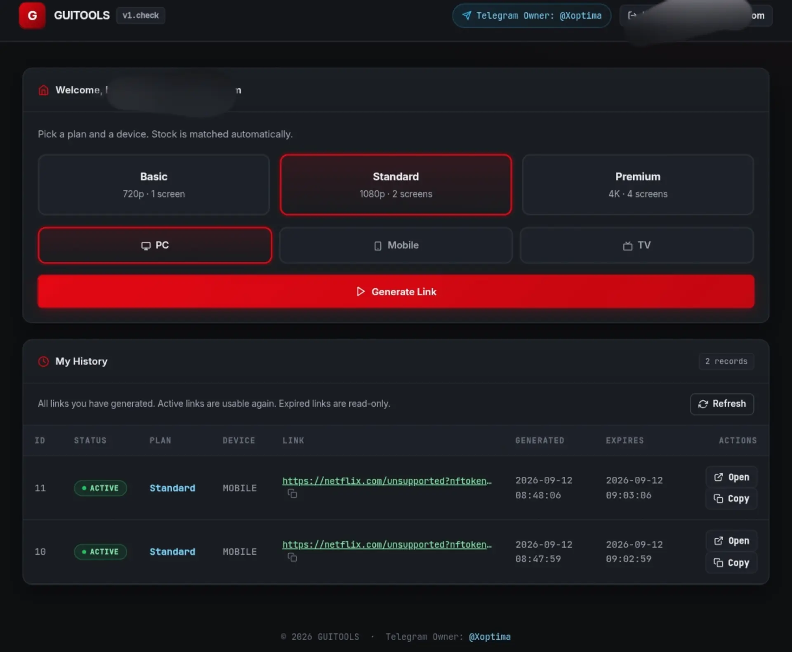
Task: Click the logout icon in top-right header
Action: [x=632, y=16]
